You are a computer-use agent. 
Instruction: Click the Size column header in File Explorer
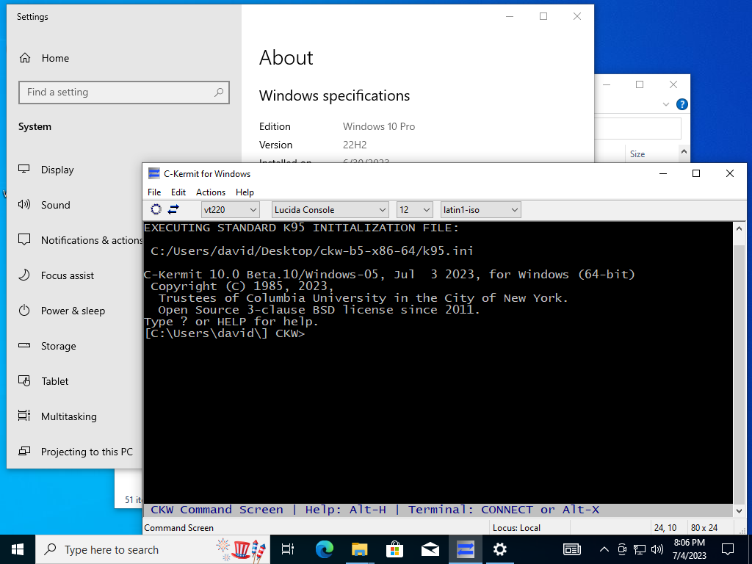click(x=637, y=154)
